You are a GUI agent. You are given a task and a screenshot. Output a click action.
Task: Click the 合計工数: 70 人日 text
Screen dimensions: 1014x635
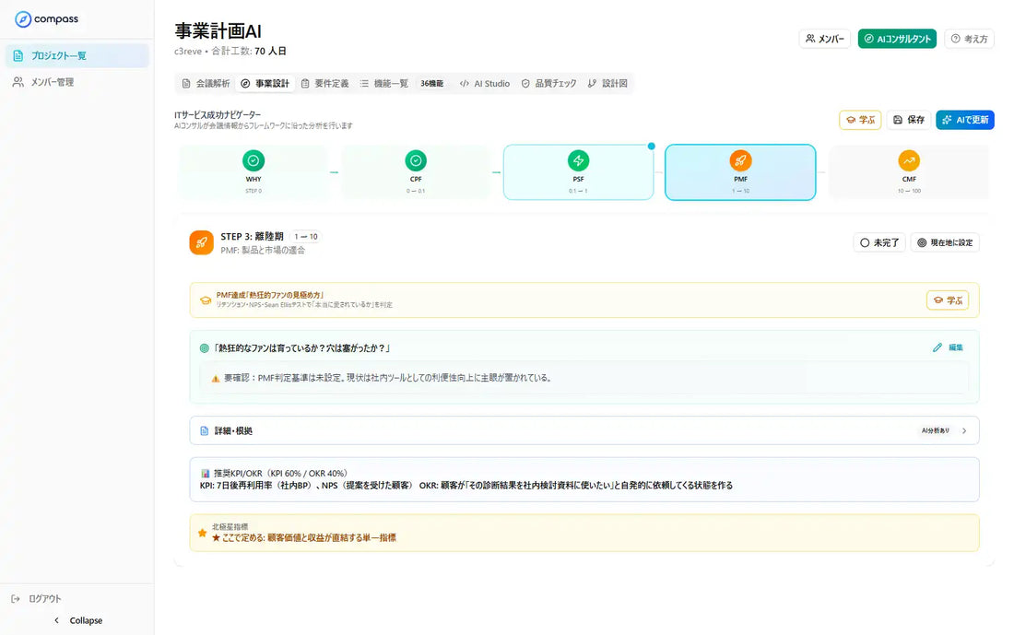pyautogui.click(x=249, y=51)
